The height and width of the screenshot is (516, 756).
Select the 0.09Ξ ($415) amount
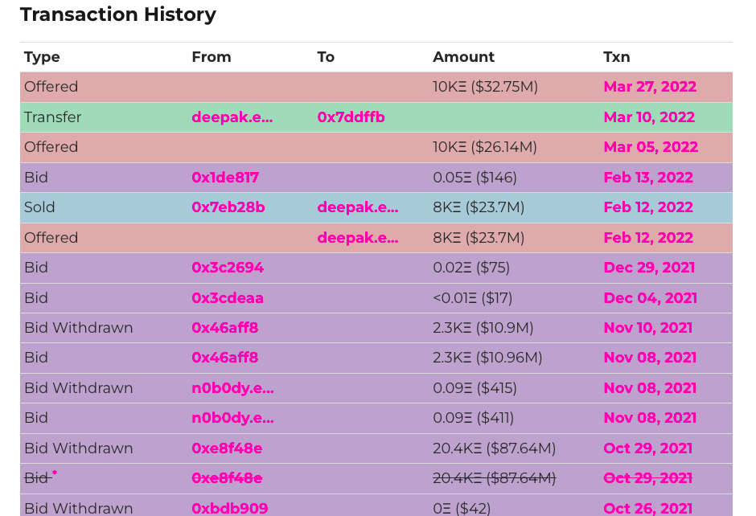pos(475,388)
